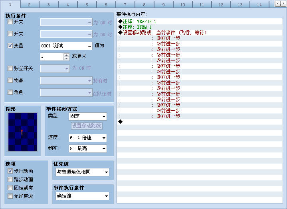Open event page tab 5
This screenshot has width=287, height=209.
click(87, 5)
